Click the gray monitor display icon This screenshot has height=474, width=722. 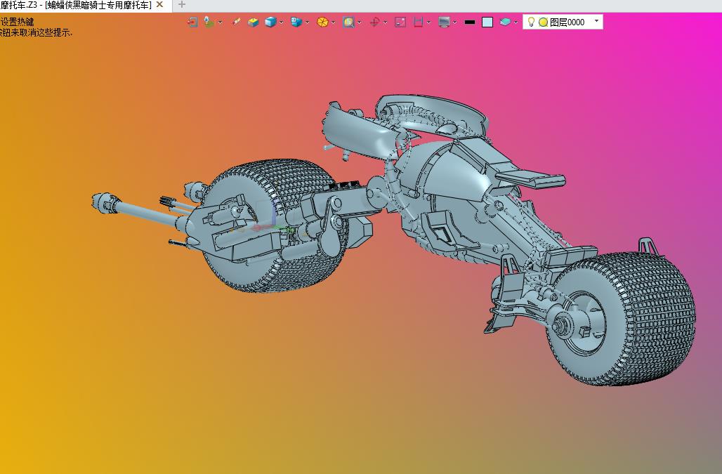pos(444,22)
